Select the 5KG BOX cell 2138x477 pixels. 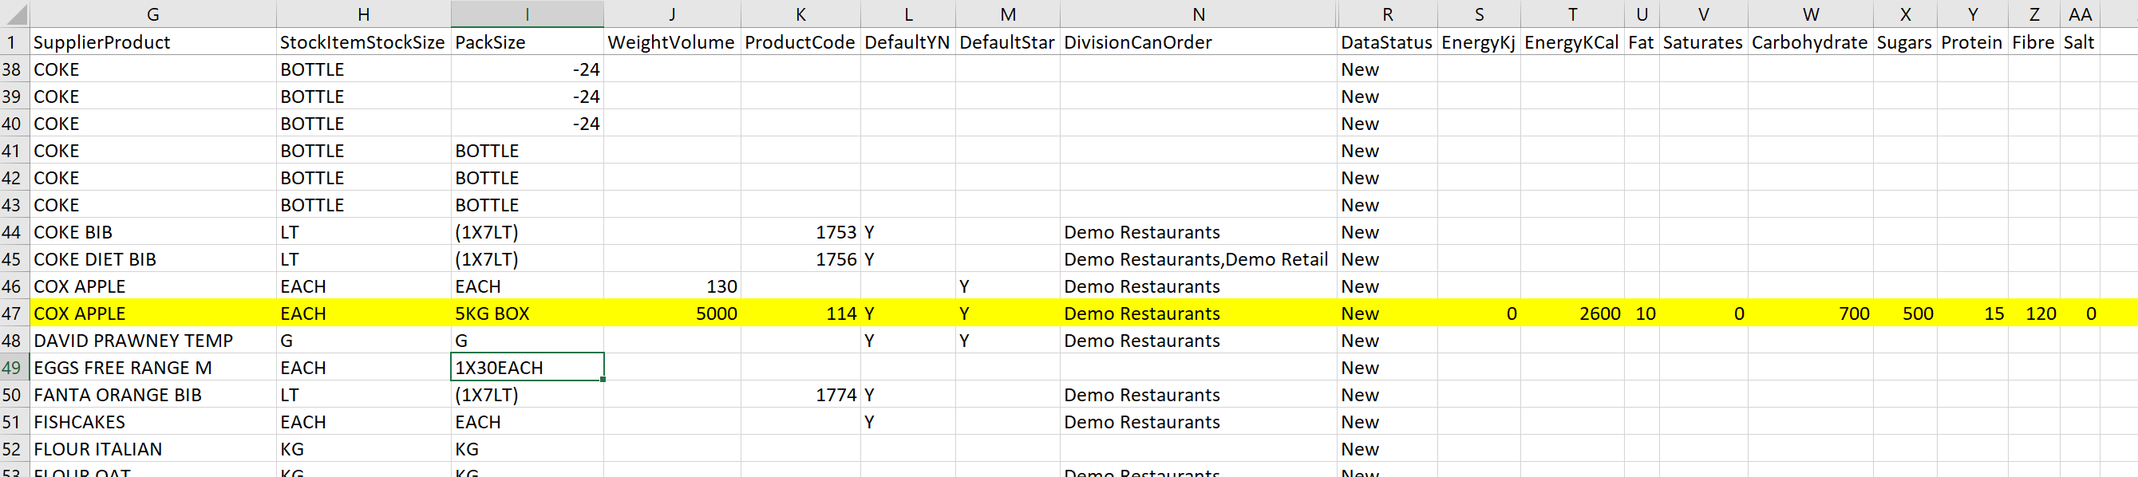(527, 313)
